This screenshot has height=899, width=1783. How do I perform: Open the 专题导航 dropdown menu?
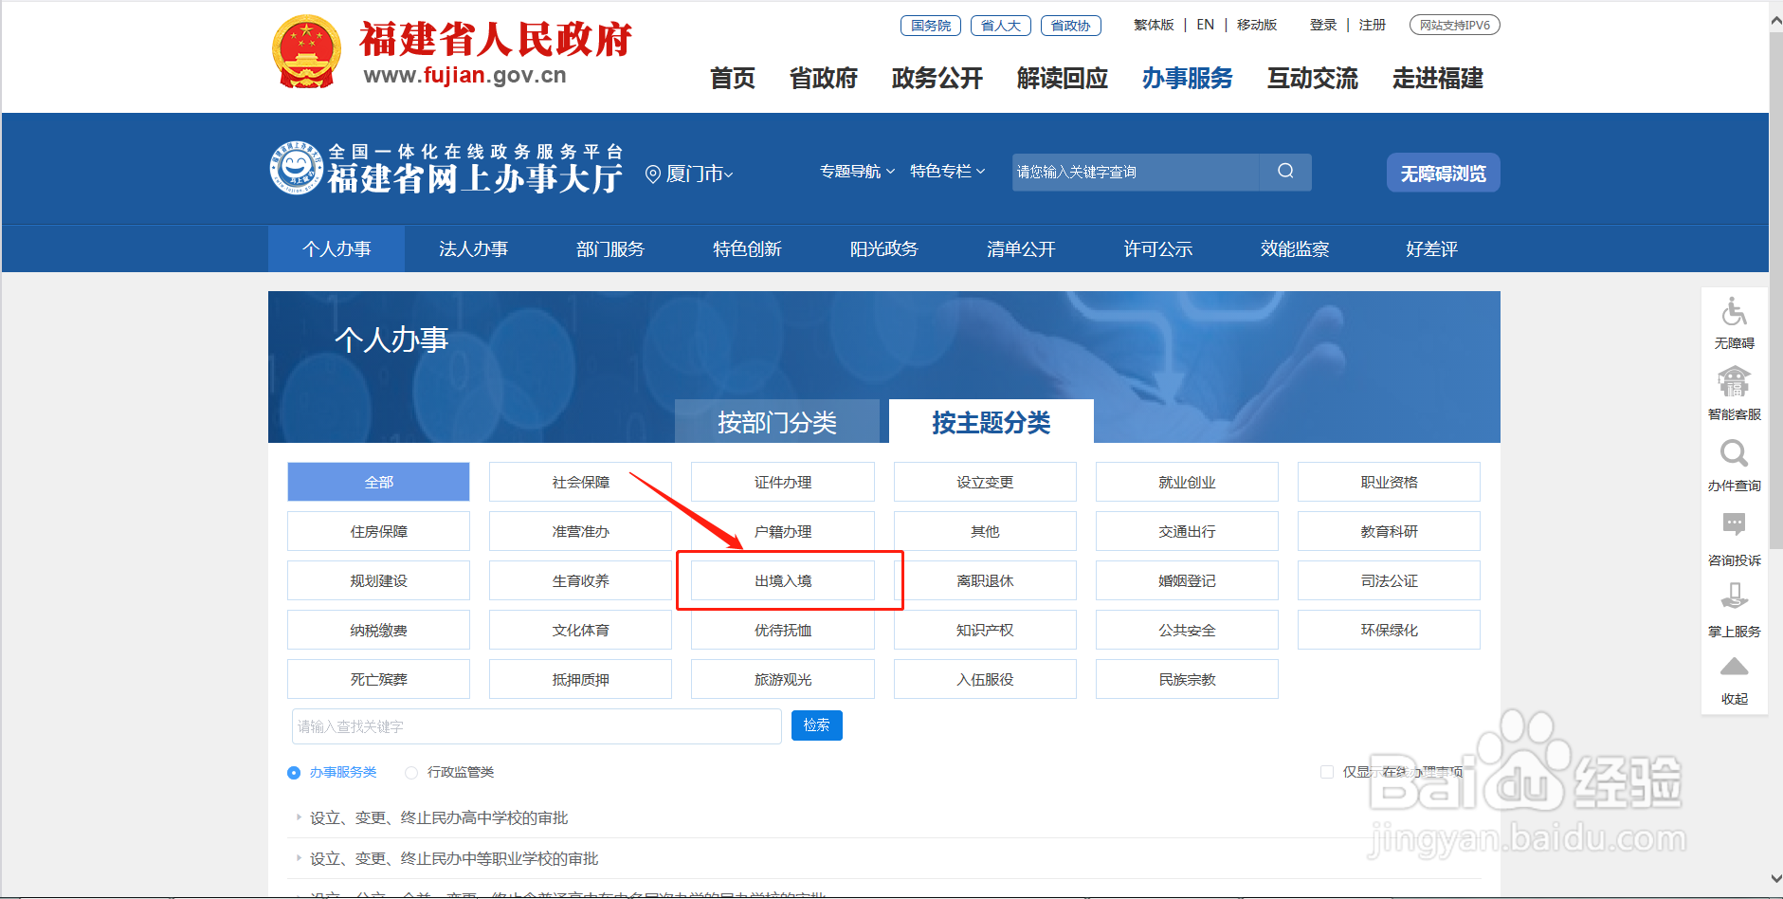tap(853, 172)
